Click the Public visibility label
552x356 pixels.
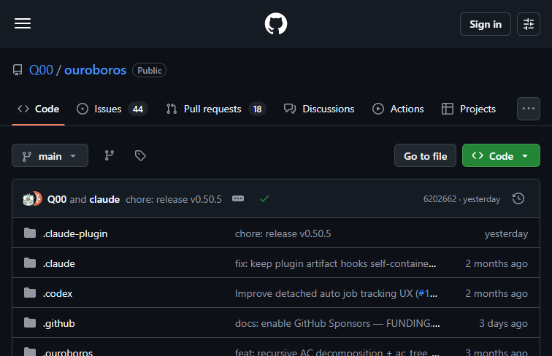149,70
